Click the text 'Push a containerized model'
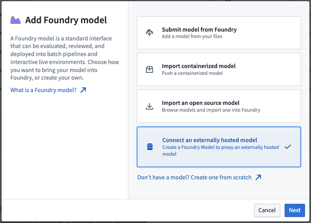The height and width of the screenshot is (223, 311). [192, 73]
